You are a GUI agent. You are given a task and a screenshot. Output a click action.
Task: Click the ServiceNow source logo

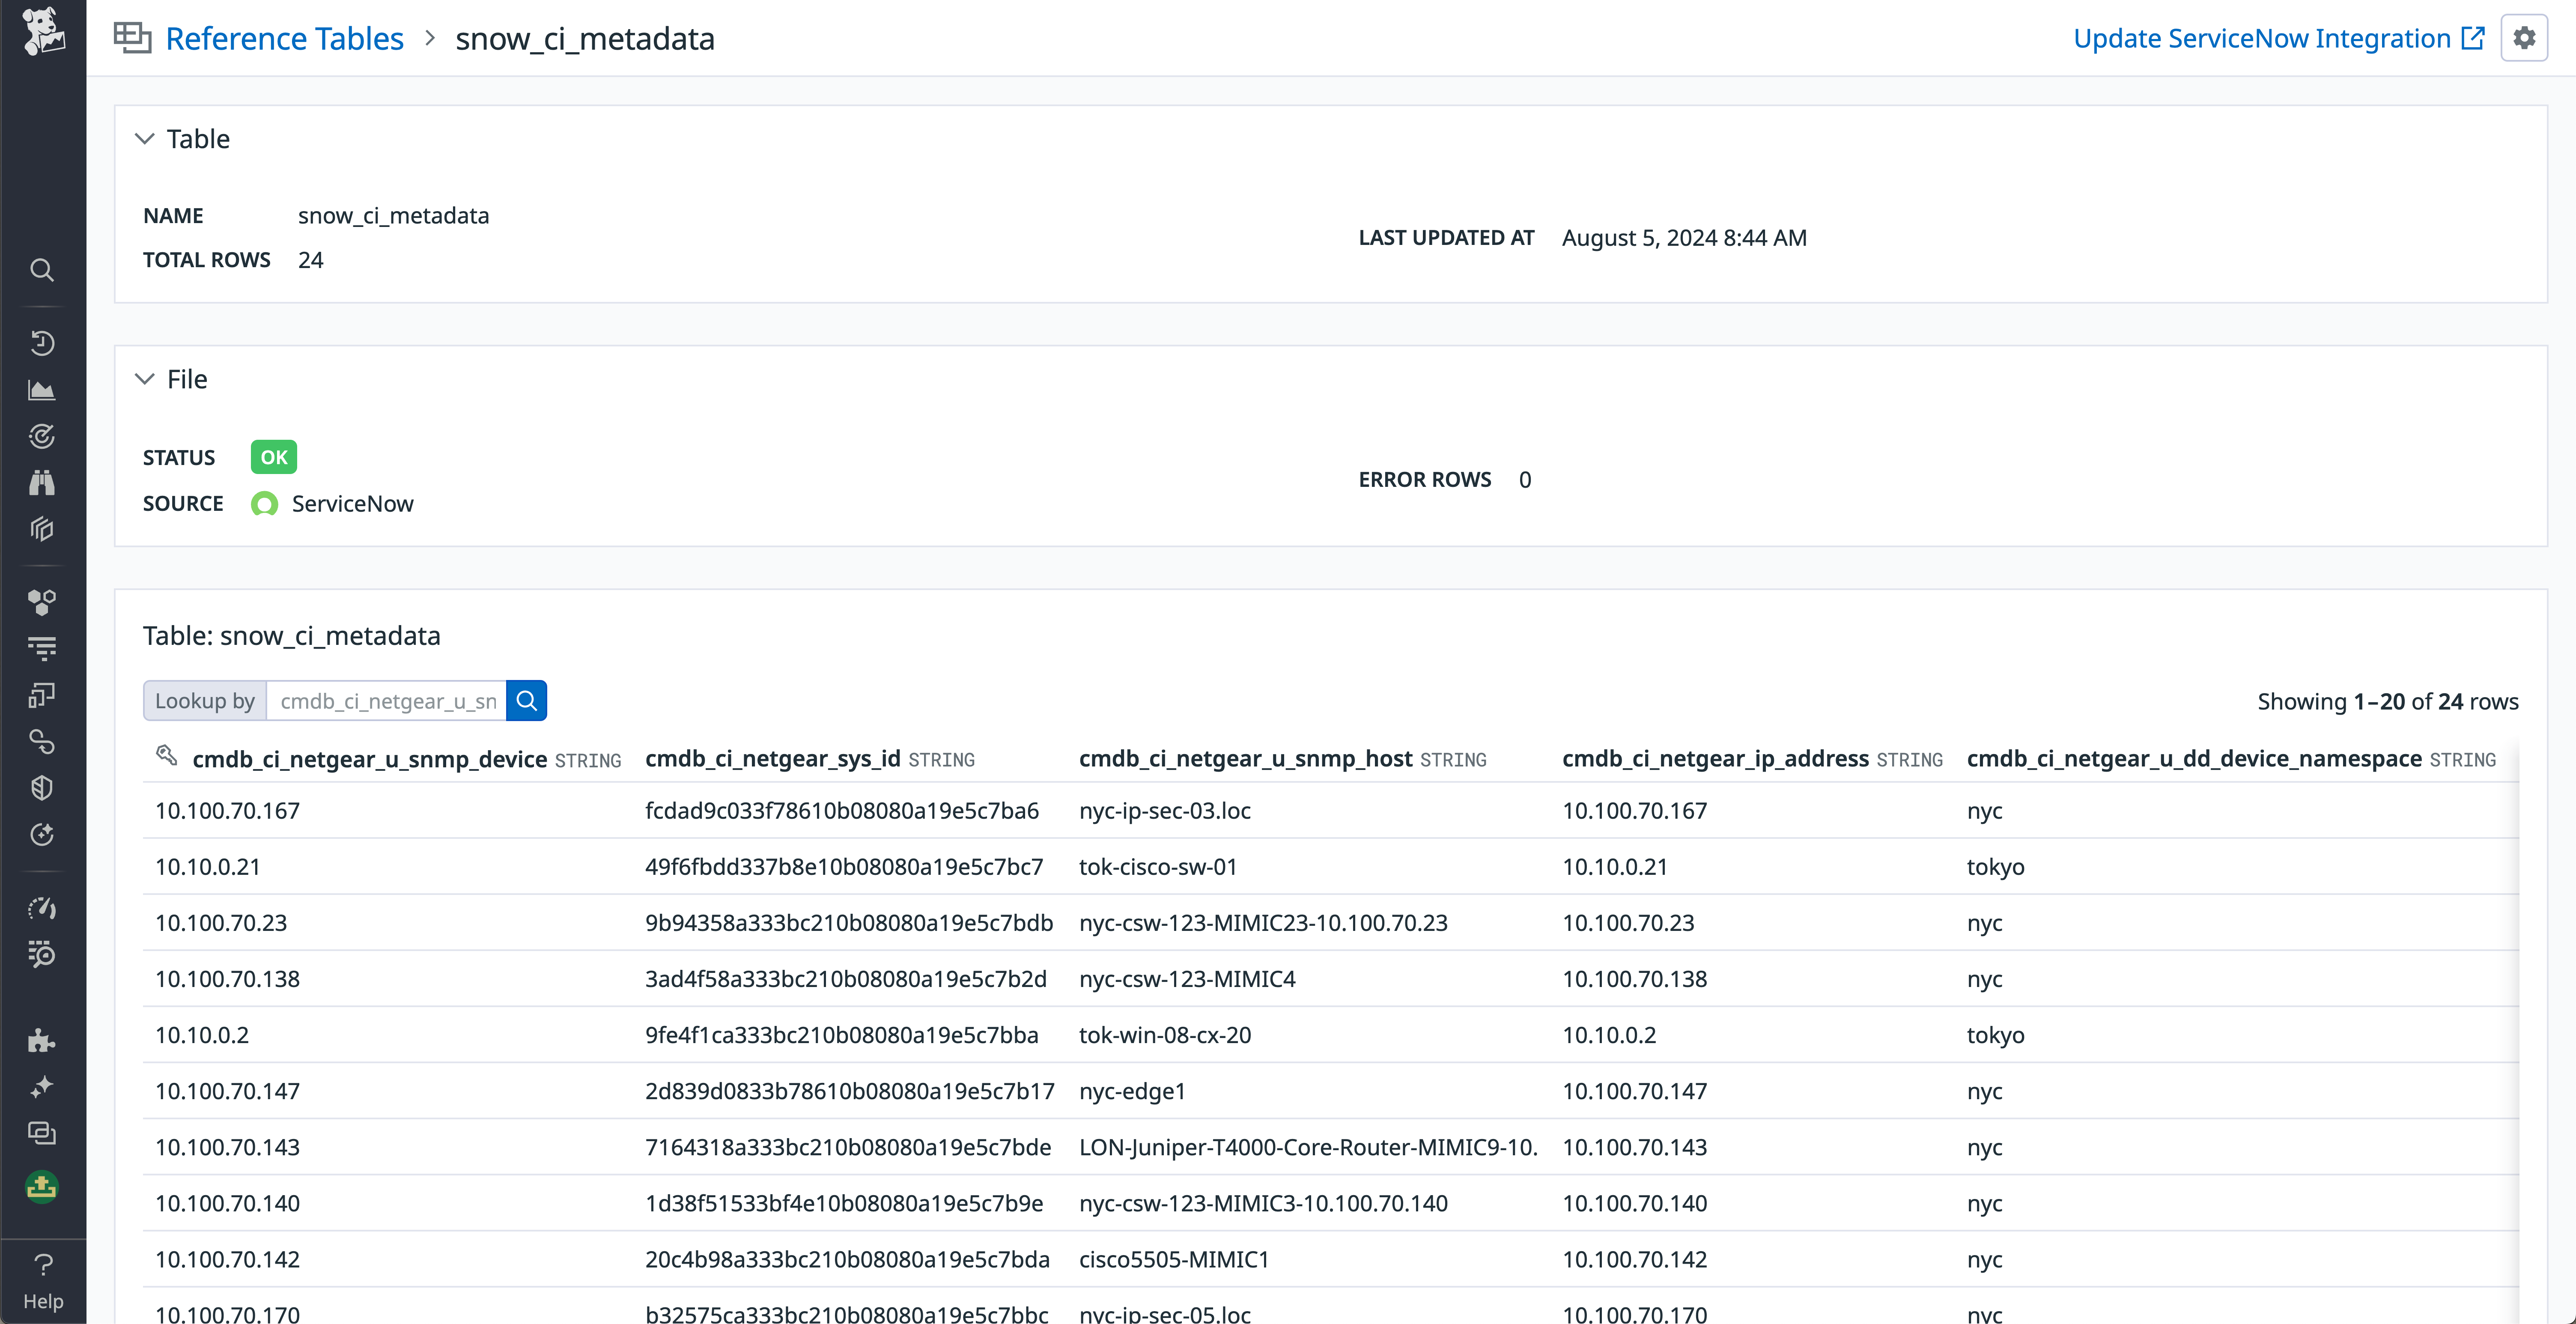tap(264, 504)
